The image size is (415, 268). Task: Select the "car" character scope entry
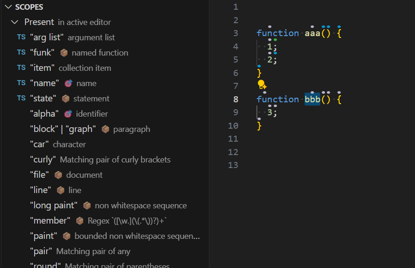[x=39, y=144]
